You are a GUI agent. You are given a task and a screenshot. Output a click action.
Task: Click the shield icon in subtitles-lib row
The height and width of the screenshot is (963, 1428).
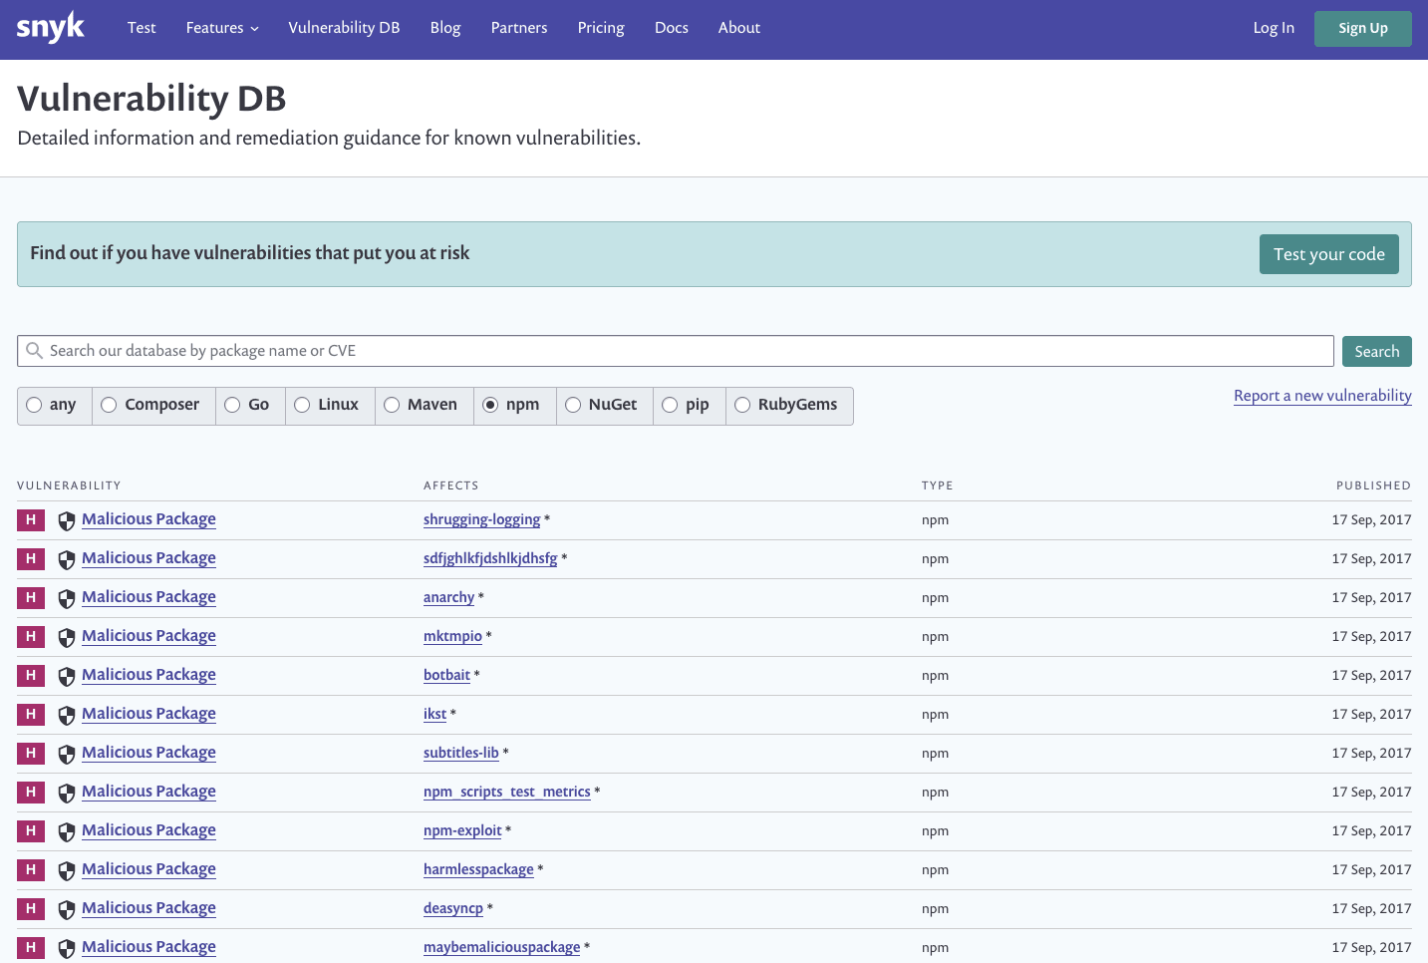[67, 754]
